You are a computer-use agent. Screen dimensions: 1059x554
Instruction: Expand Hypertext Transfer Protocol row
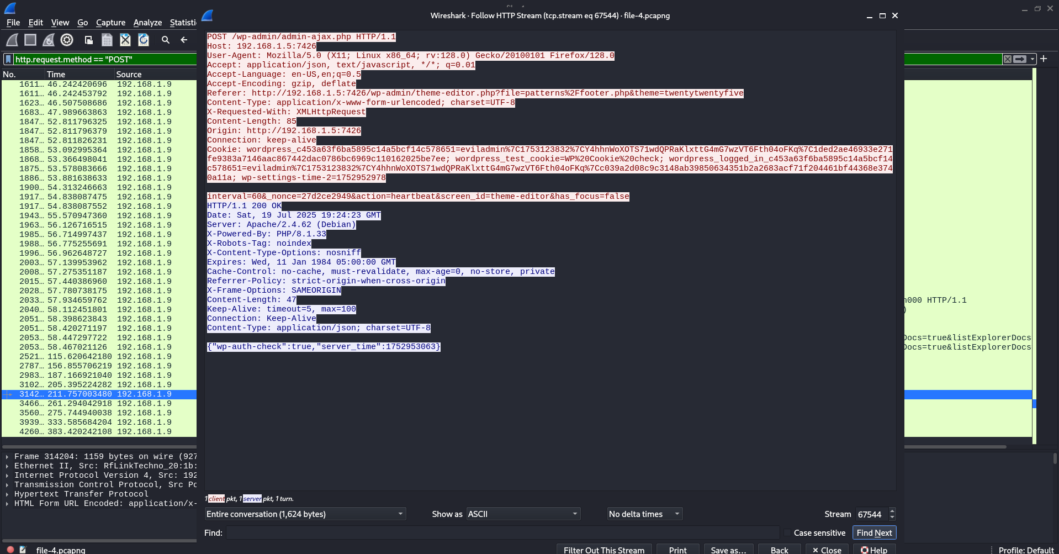pyautogui.click(x=7, y=494)
